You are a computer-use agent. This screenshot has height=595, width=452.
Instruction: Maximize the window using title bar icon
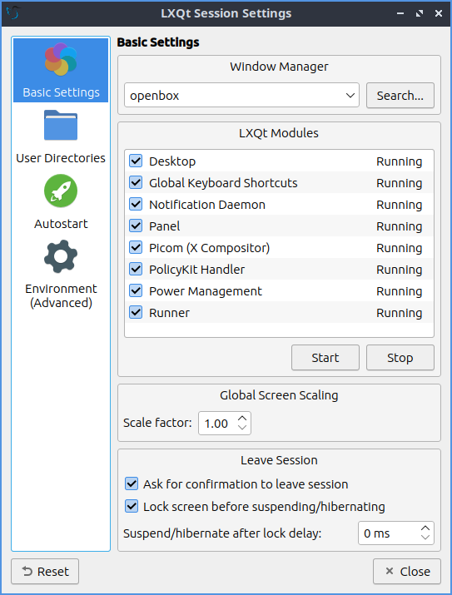click(x=420, y=13)
